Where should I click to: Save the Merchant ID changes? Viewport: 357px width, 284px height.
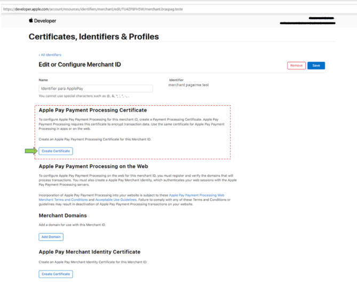[316, 66]
